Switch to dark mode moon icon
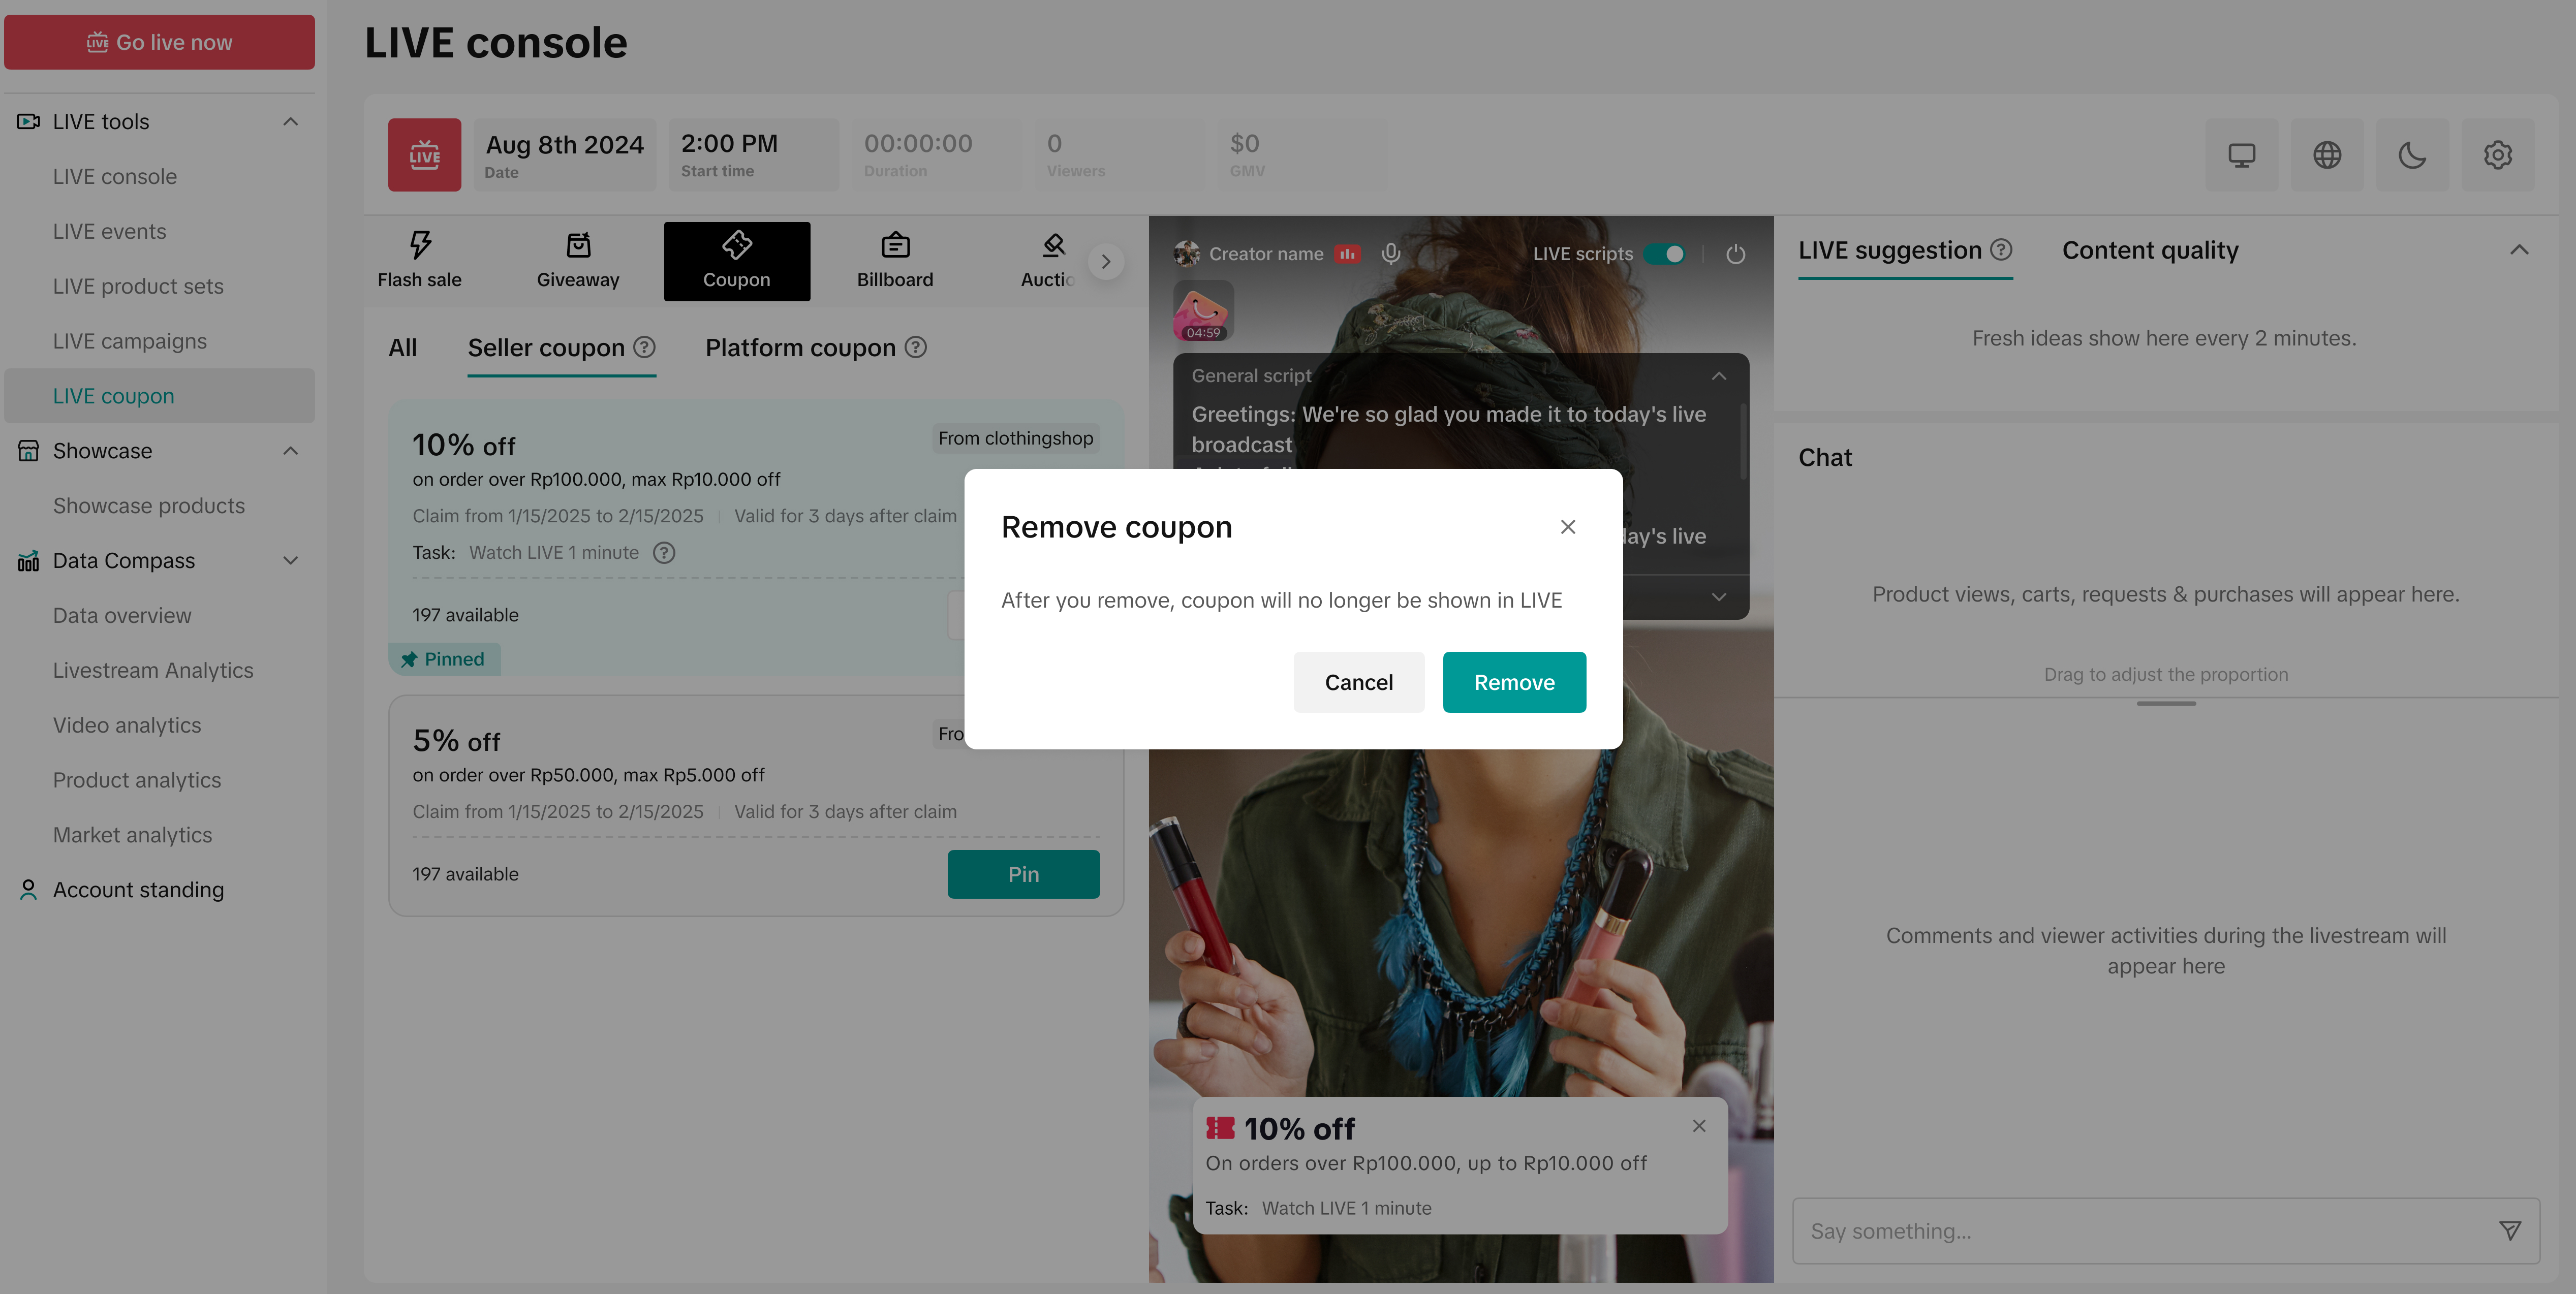Image resolution: width=2576 pixels, height=1294 pixels. [x=2411, y=155]
